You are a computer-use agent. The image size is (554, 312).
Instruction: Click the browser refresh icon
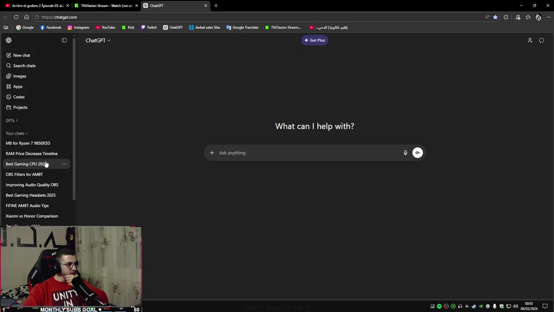pos(16,17)
